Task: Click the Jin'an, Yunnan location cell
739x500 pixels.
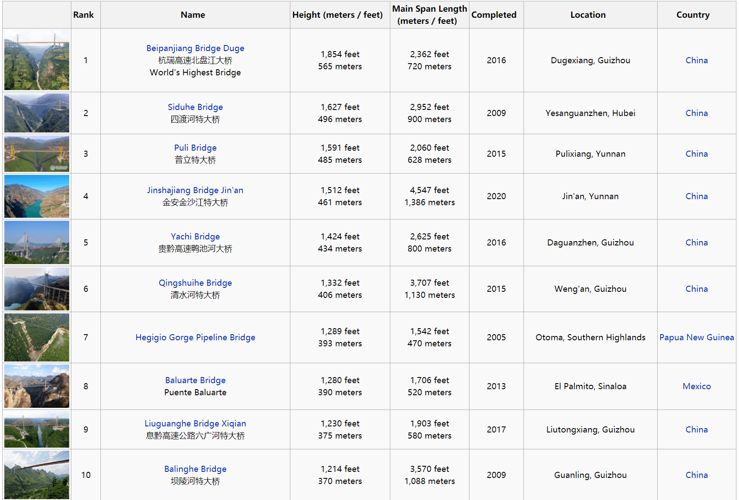Action: point(590,196)
